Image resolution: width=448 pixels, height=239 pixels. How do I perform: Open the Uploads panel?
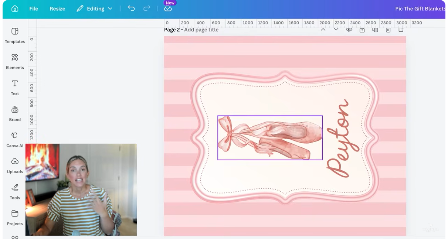pyautogui.click(x=15, y=165)
